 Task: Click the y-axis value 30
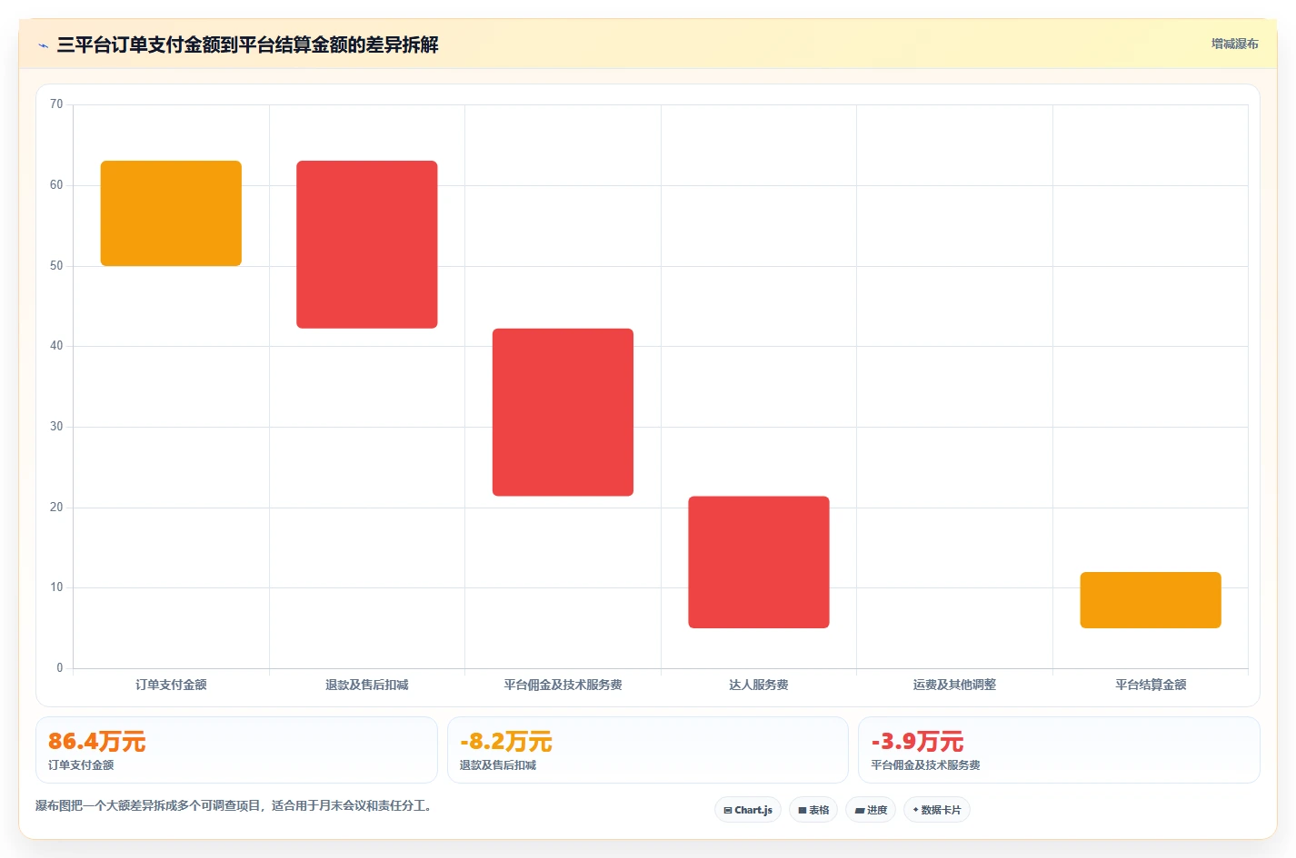pos(56,427)
